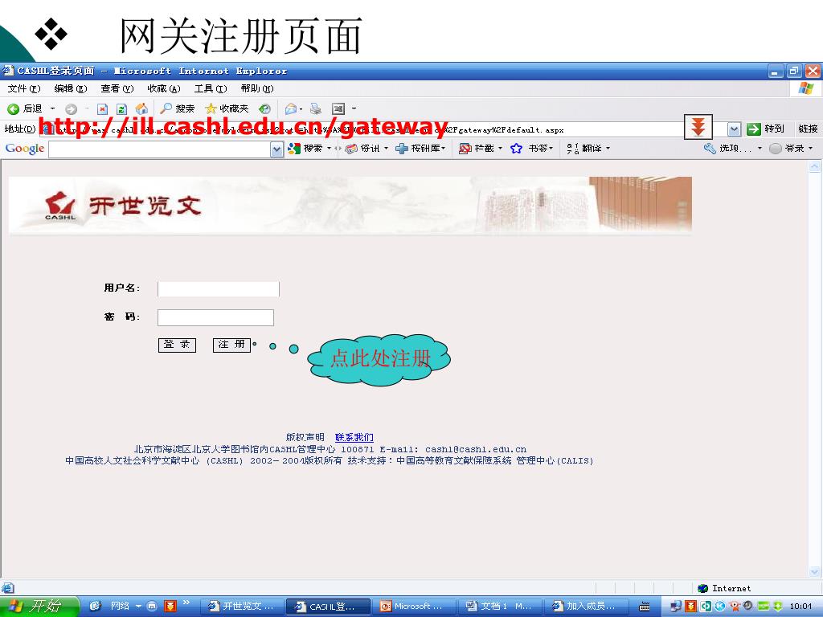Open the 书签 bookmarks star button

(529, 149)
